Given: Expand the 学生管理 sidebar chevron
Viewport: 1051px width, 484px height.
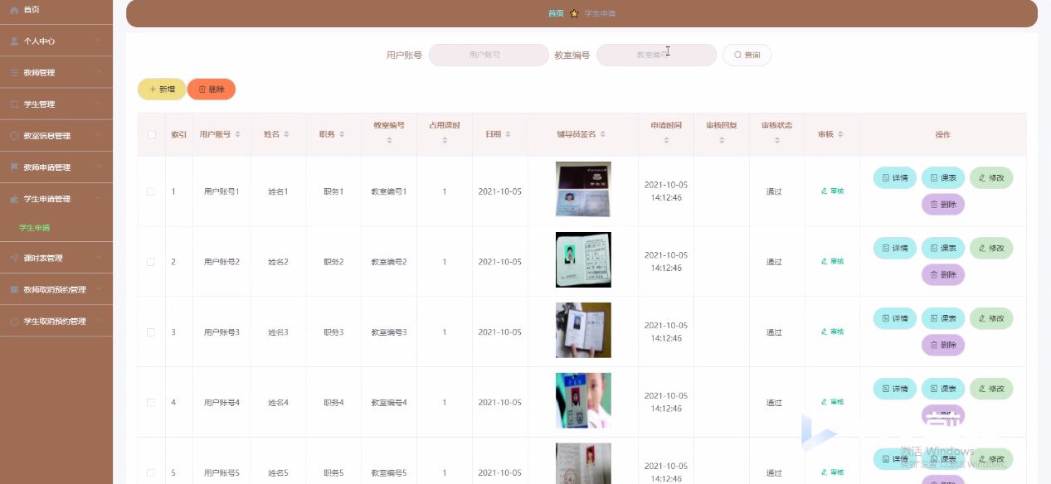Looking at the screenshot, I should 99,104.
